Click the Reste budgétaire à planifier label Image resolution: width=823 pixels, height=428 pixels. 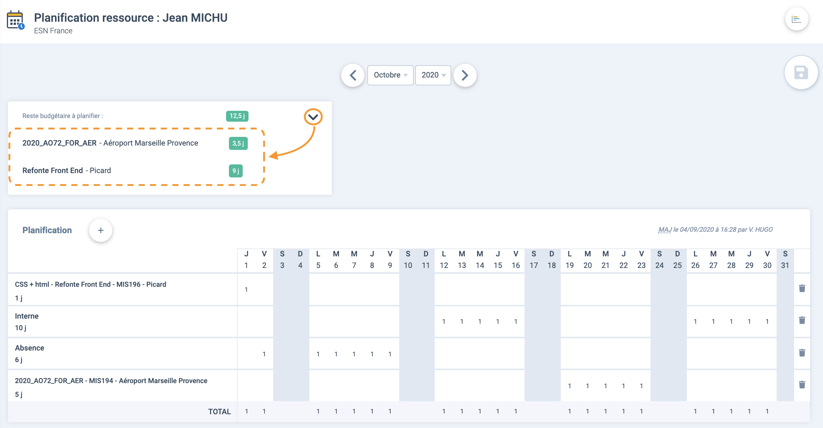pyautogui.click(x=63, y=116)
